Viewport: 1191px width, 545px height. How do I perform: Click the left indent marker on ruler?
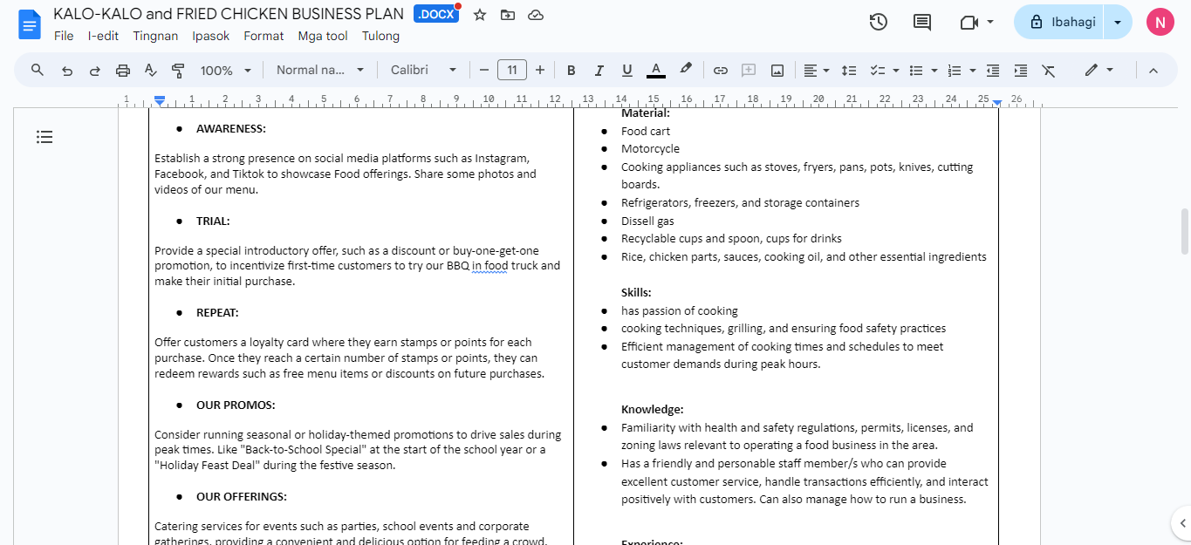click(x=159, y=101)
